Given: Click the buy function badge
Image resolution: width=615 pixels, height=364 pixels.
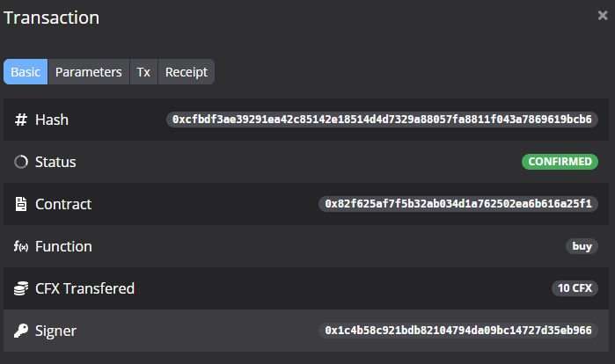Looking at the screenshot, I should coord(582,247).
